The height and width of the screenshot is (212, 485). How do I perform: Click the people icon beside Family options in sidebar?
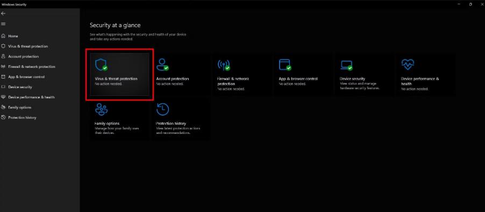click(3, 107)
